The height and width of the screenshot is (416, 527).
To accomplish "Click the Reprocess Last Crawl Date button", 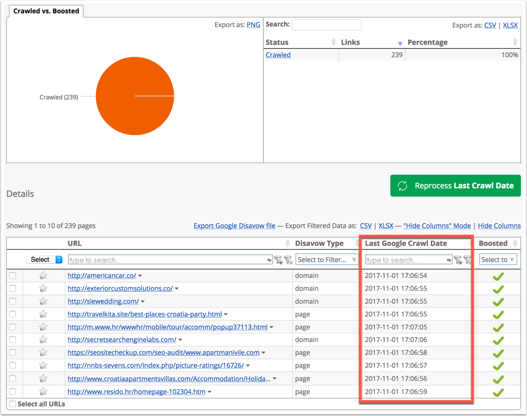I will click(455, 186).
